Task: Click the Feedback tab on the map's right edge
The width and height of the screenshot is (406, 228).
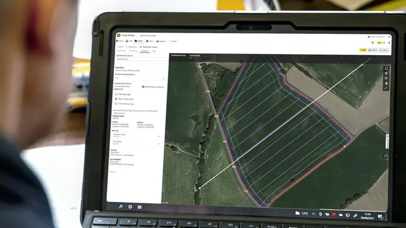Action: point(387,142)
